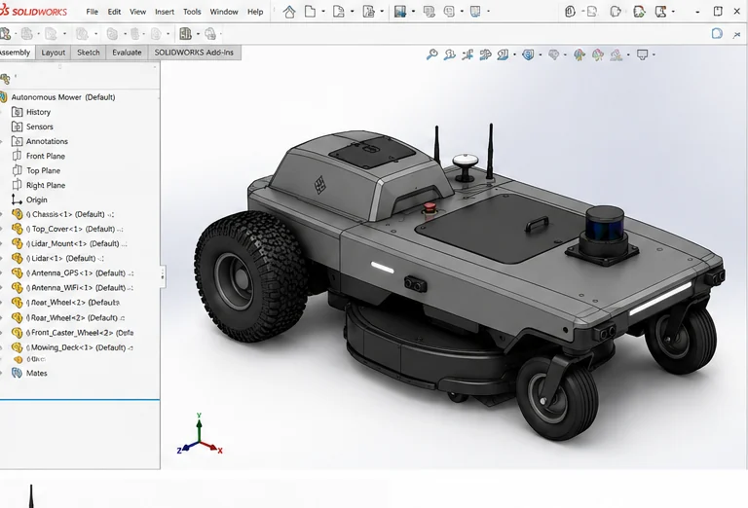Select the Front Plane

coord(38,156)
